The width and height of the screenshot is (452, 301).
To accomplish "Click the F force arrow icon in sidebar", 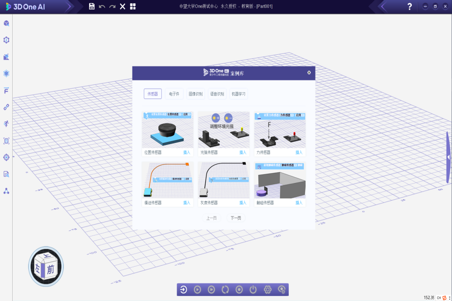I will tap(6, 90).
